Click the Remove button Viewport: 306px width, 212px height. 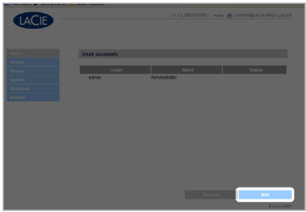point(211,194)
